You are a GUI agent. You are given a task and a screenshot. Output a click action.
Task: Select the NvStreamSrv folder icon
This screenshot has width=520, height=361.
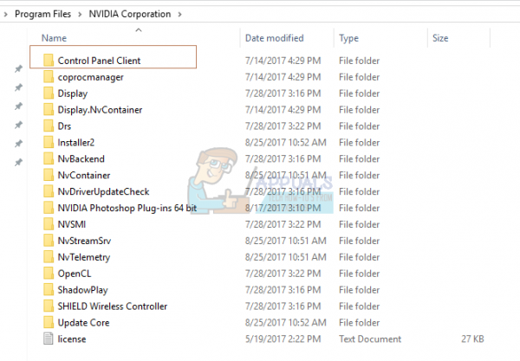click(x=49, y=241)
